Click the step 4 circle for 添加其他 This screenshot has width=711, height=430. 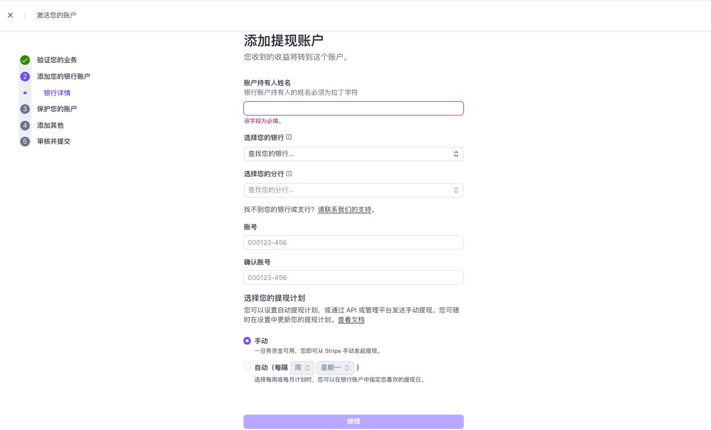pos(25,125)
